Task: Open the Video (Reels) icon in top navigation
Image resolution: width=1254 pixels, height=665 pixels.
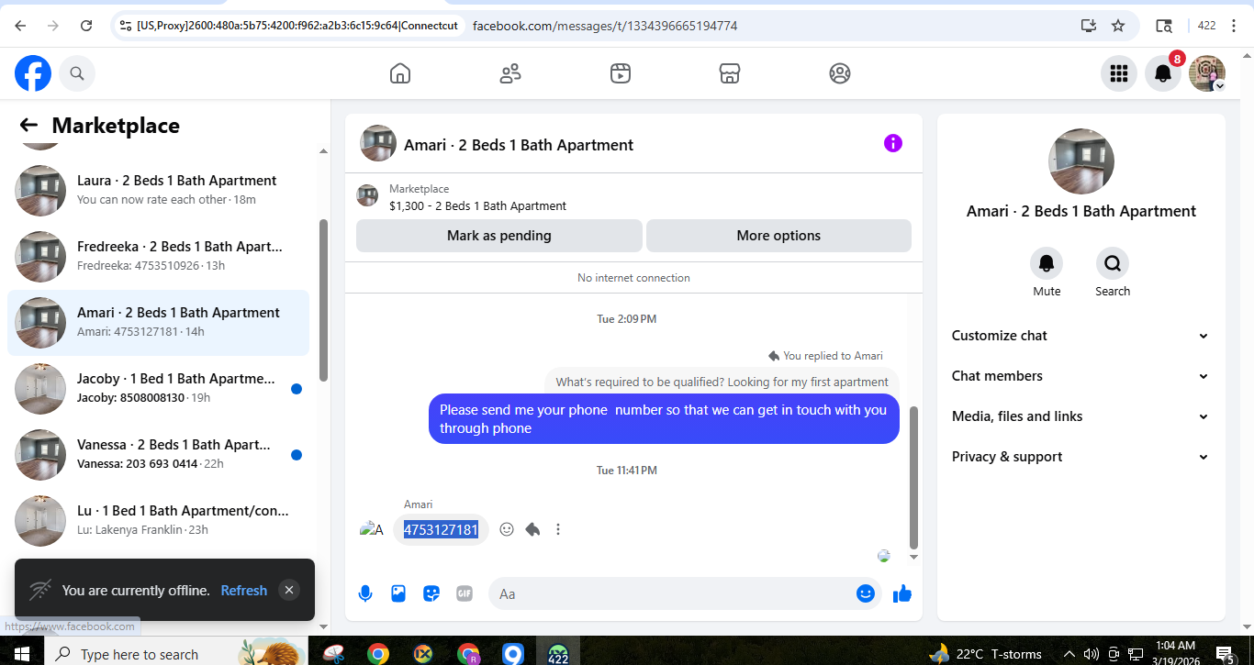Action: pyautogui.click(x=621, y=73)
